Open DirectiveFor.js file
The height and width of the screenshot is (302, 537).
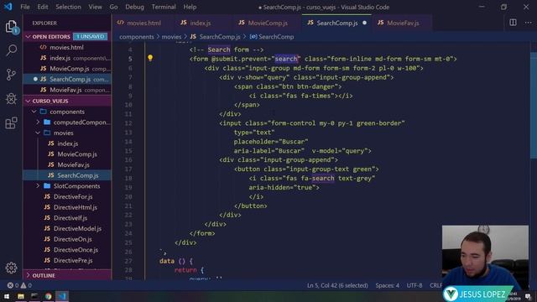(x=67, y=196)
